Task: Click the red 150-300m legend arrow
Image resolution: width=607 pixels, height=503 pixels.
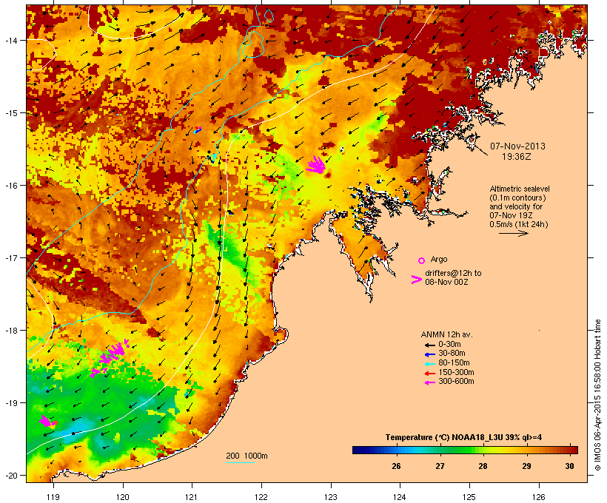Action: 429,374
